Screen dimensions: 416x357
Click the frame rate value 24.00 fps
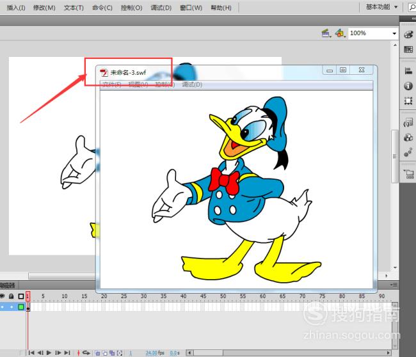click(x=155, y=353)
